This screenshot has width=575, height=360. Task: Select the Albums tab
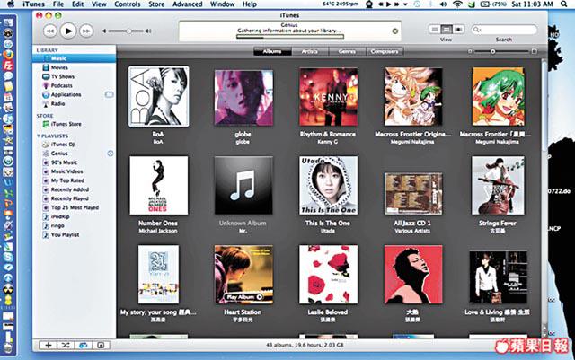(272, 52)
